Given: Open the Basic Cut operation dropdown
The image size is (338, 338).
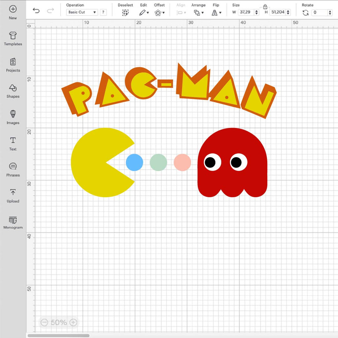Looking at the screenshot, I should coord(81,12).
